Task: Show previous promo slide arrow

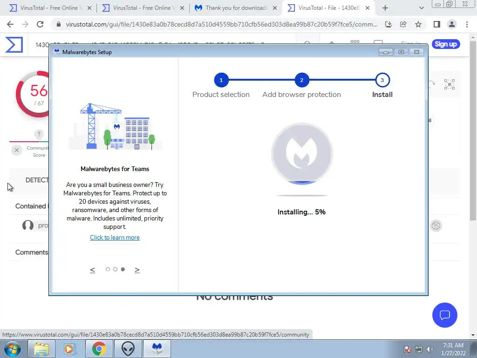Action: click(93, 270)
